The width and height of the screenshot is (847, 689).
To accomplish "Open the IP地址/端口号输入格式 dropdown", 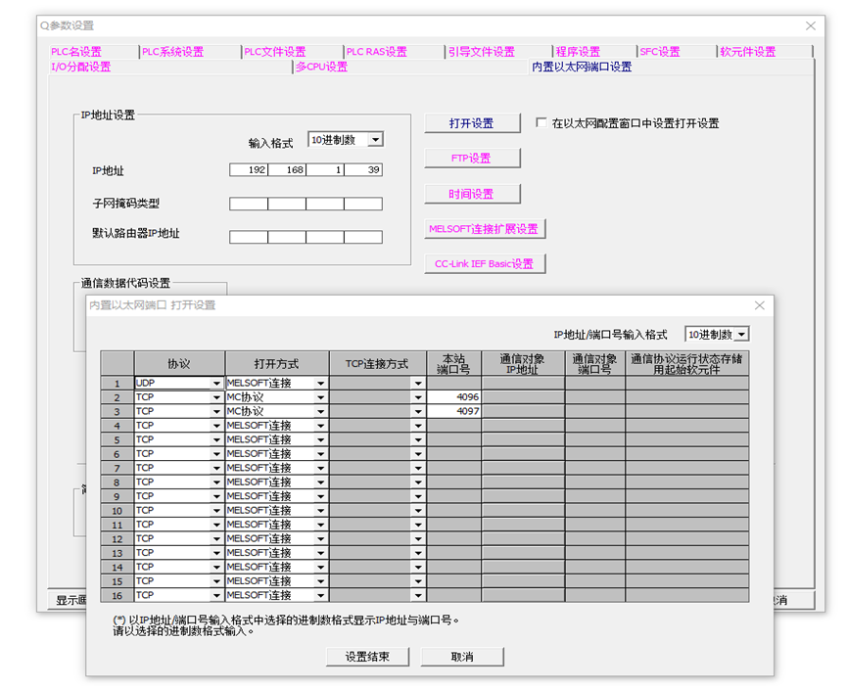I will 741,334.
